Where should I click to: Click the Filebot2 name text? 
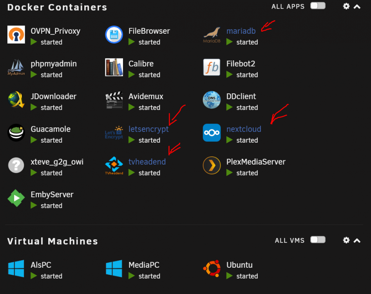pyautogui.click(x=241, y=64)
